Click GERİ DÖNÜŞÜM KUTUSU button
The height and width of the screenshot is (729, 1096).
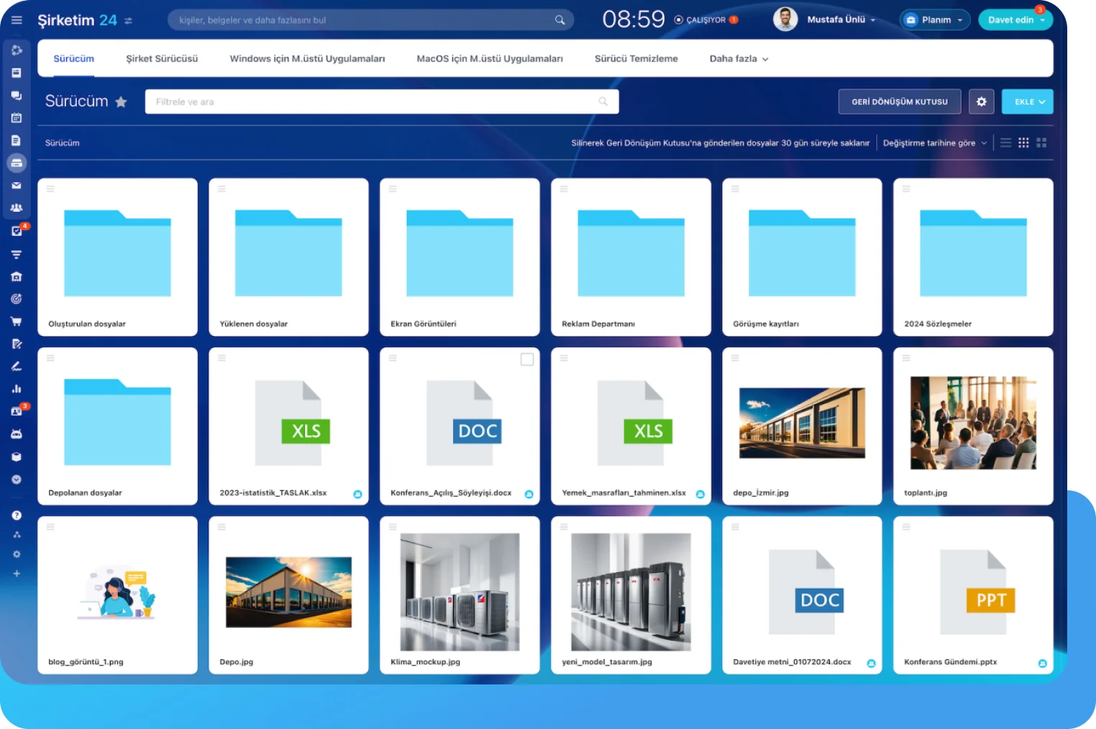[x=899, y=102]
